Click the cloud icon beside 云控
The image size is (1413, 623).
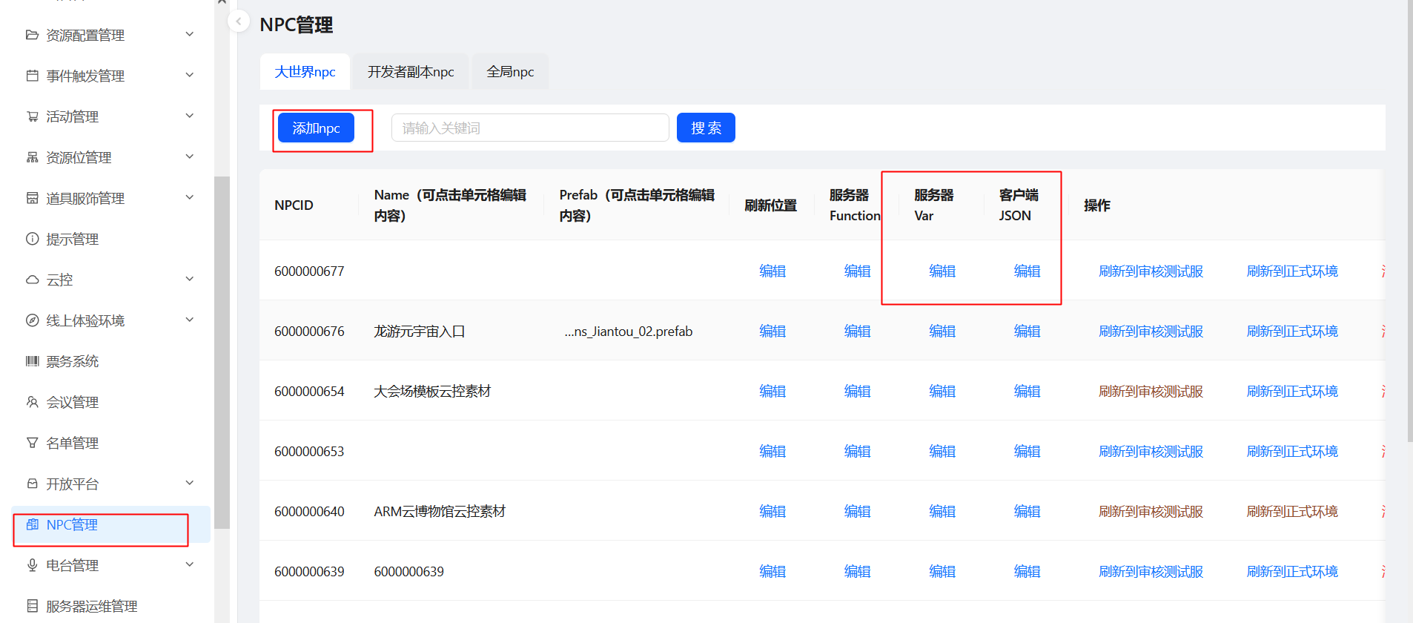(32, 280)
